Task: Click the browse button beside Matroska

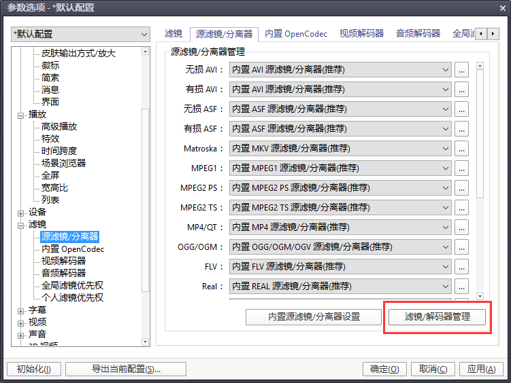Action: 462,149
